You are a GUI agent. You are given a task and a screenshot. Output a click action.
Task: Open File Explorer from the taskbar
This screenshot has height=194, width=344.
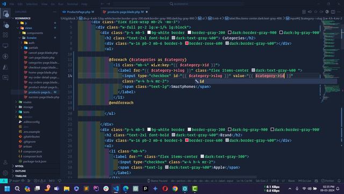(x=67, y=189)
